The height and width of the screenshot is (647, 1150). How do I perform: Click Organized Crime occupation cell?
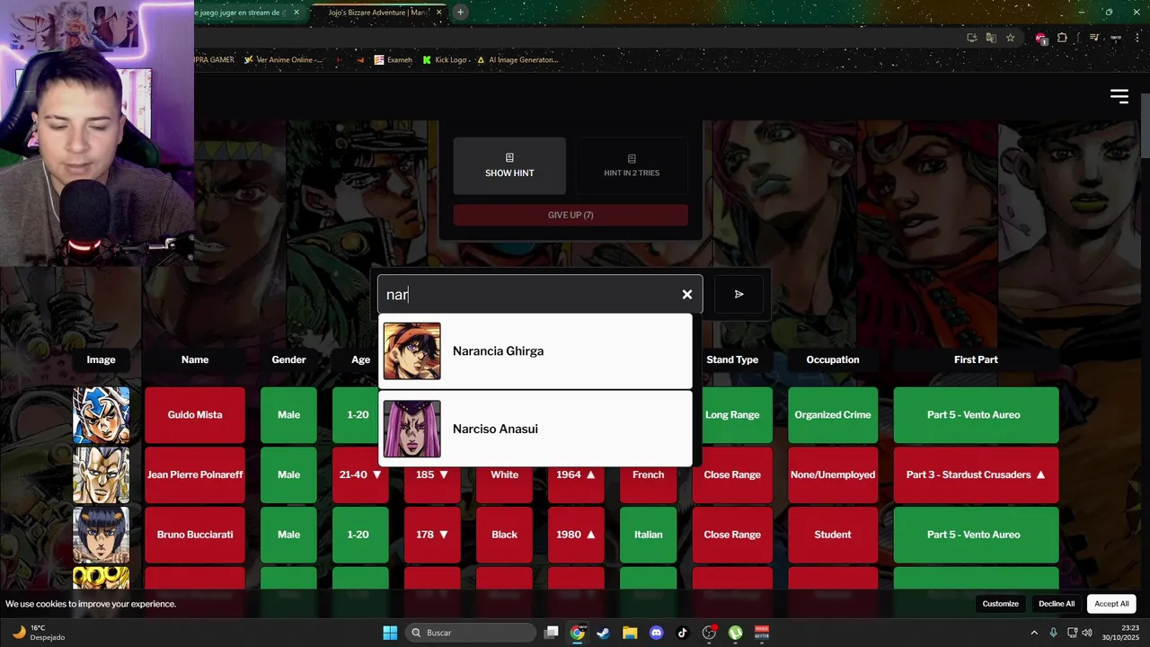pos(833,415)
